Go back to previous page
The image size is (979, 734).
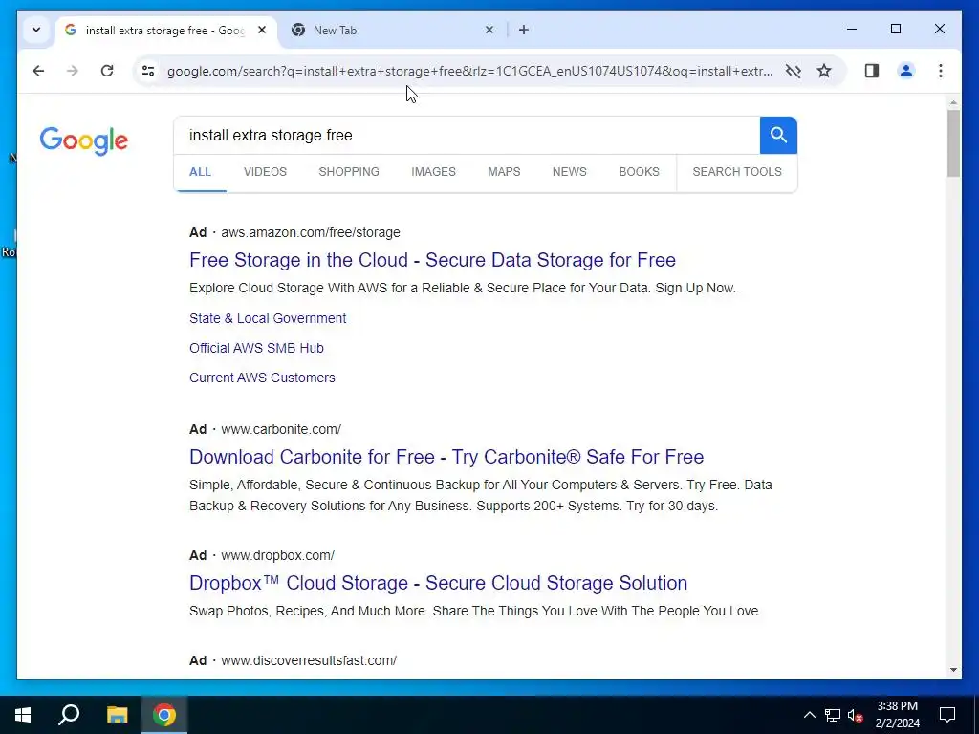[x=38, y=71]
